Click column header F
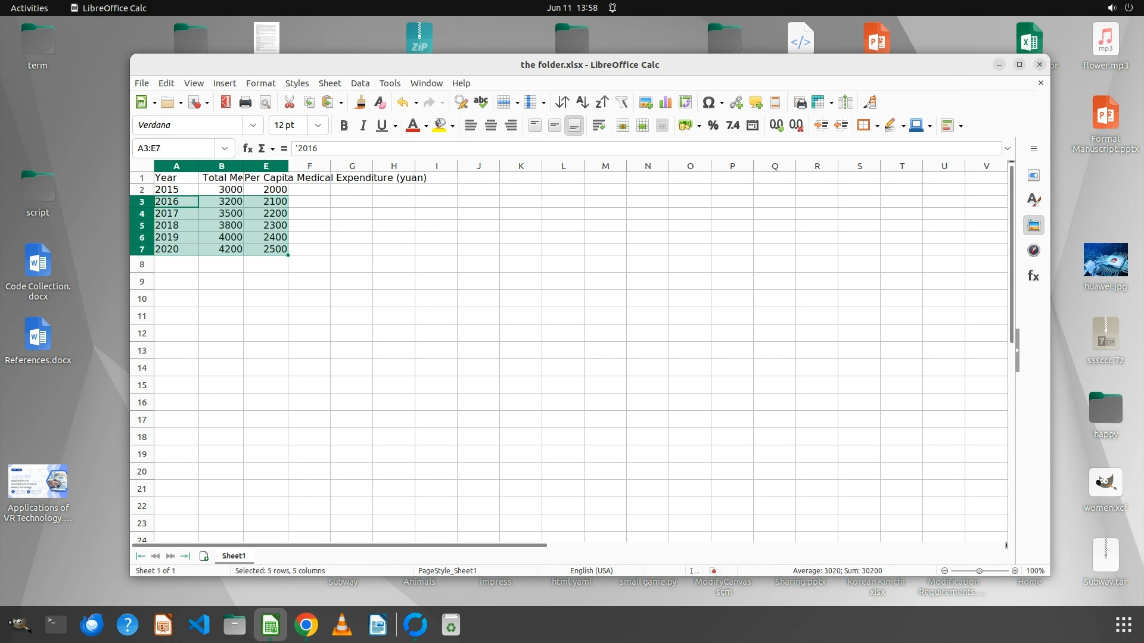Image resolution: width=1144 pixels, height=643 pixels. click(x=309, y=166)
